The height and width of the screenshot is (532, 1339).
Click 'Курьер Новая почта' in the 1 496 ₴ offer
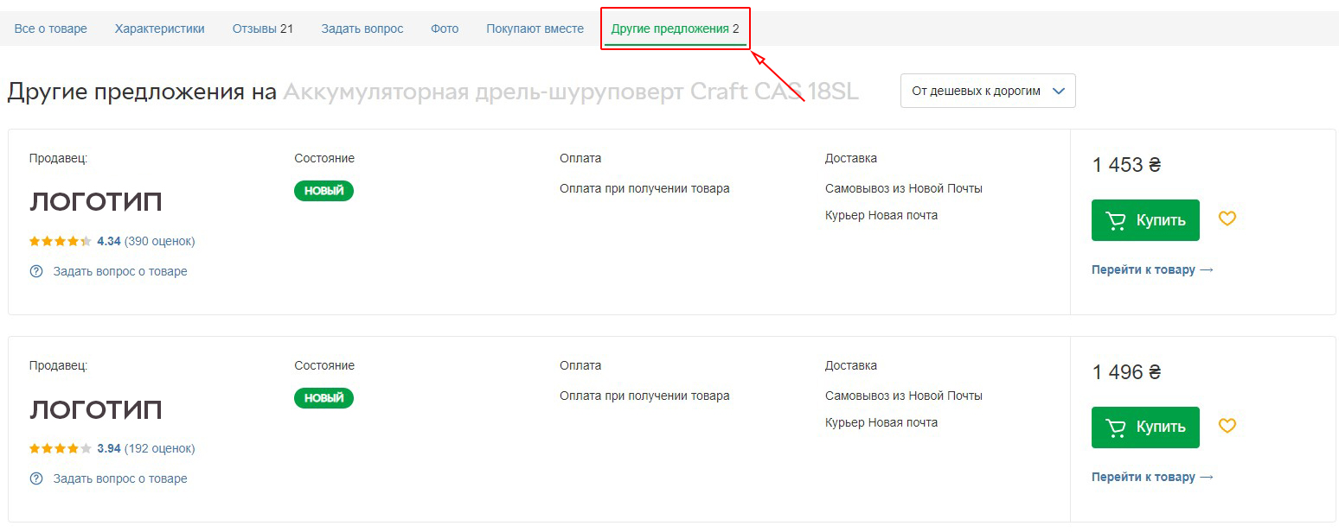[x=881, y=422]
